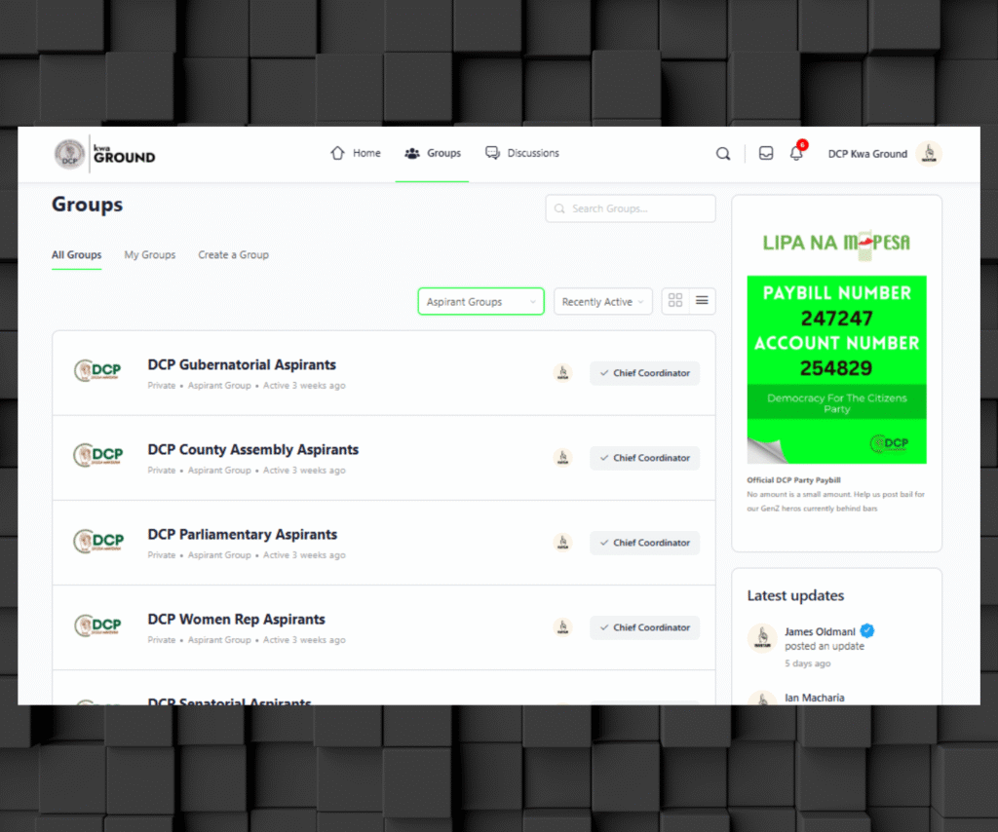
Task: Open the DCP Gubernatorial Aspirants group title
Action: (x=242, y=365)
